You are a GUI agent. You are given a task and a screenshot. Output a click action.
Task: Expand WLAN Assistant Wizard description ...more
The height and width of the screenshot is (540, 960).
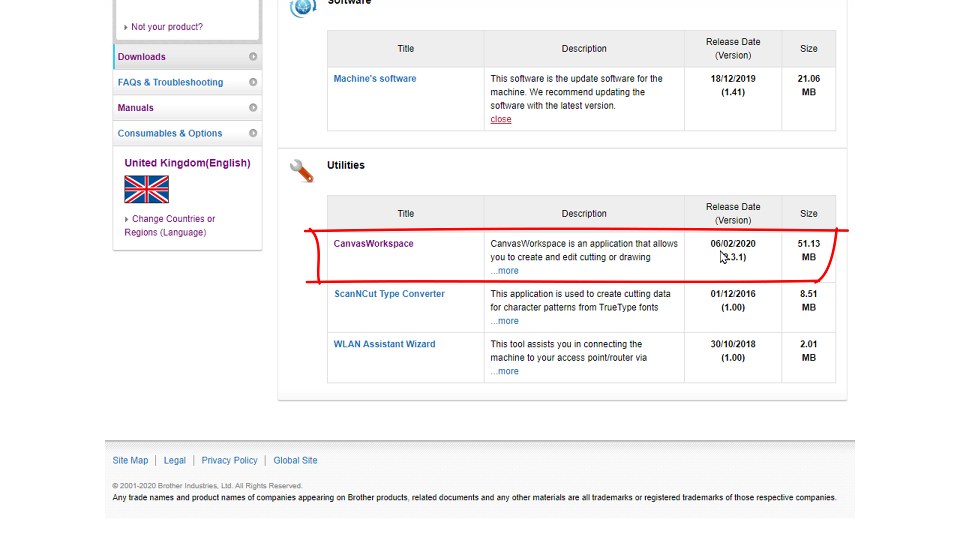(x=504, y=371)
